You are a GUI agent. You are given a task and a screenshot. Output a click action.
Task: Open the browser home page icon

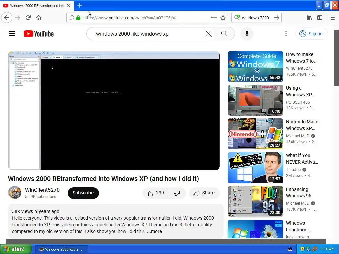pyautogui.click(x=39, y=18)
